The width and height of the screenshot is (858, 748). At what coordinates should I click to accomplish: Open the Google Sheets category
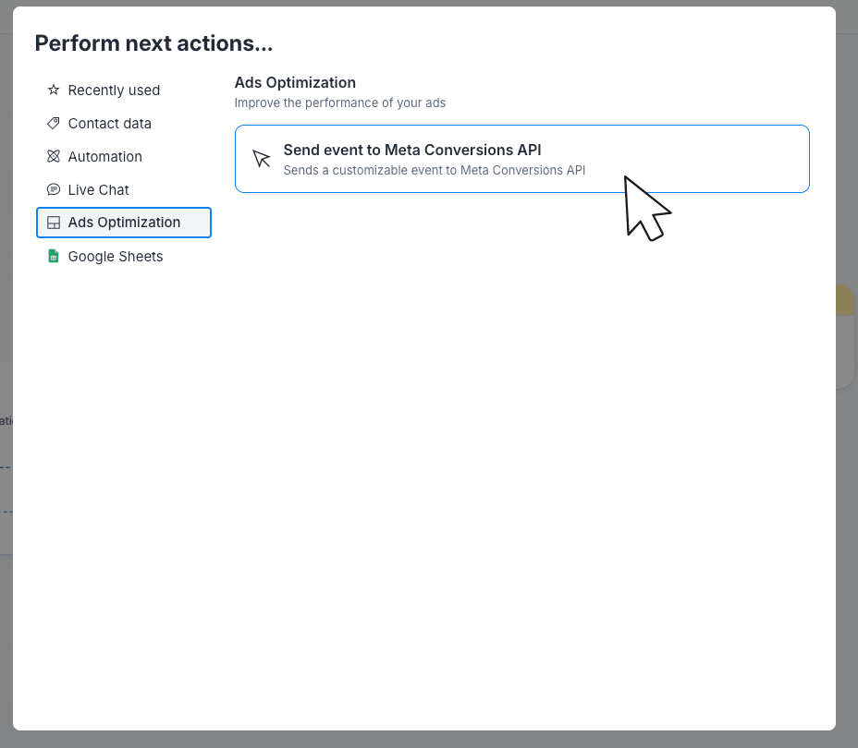click(124, 256)
